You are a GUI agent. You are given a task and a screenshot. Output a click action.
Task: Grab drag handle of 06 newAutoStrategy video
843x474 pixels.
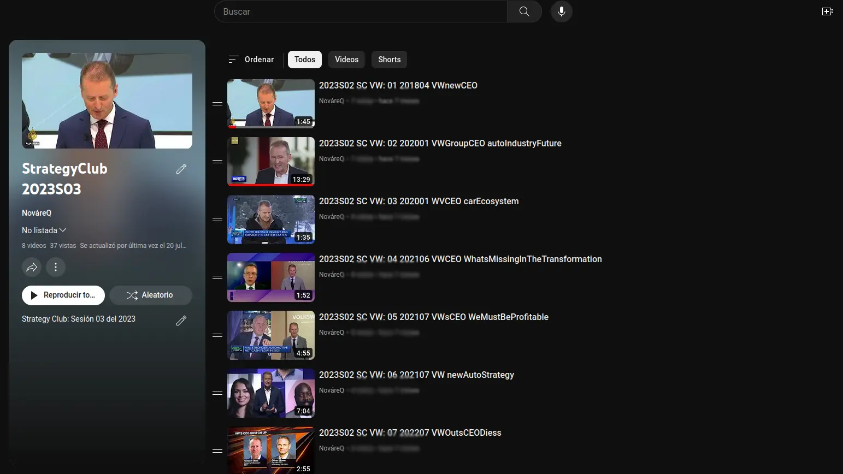click(x=217, y=393)
